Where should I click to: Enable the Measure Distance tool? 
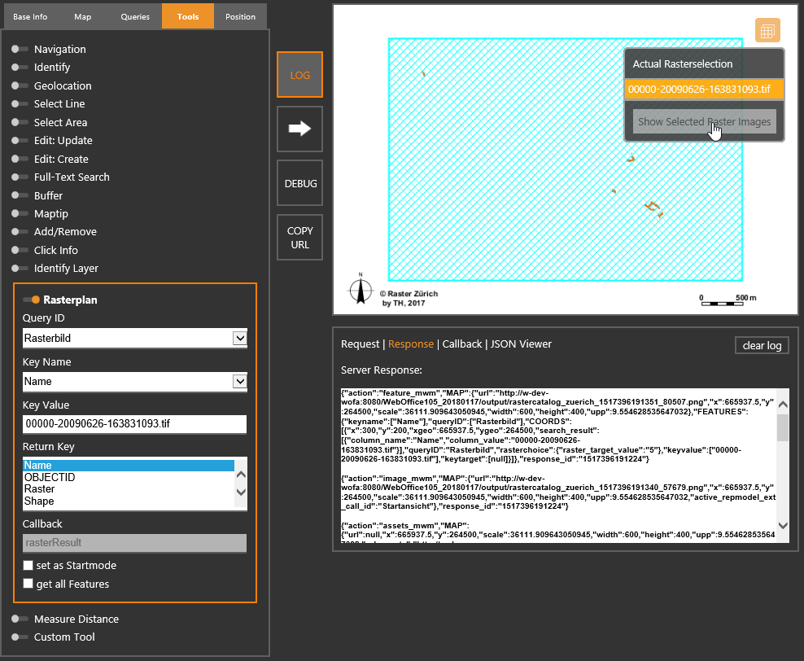18,619
